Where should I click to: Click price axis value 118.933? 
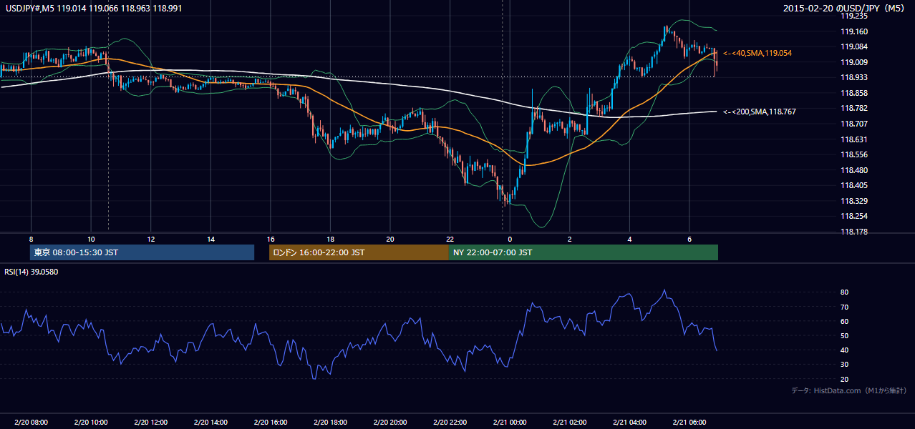pos(853,77)
